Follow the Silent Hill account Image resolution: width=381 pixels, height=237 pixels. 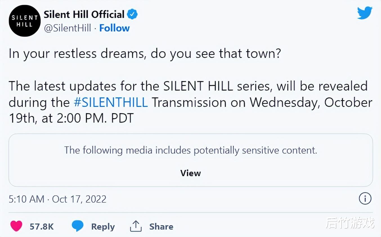point(114,28)
